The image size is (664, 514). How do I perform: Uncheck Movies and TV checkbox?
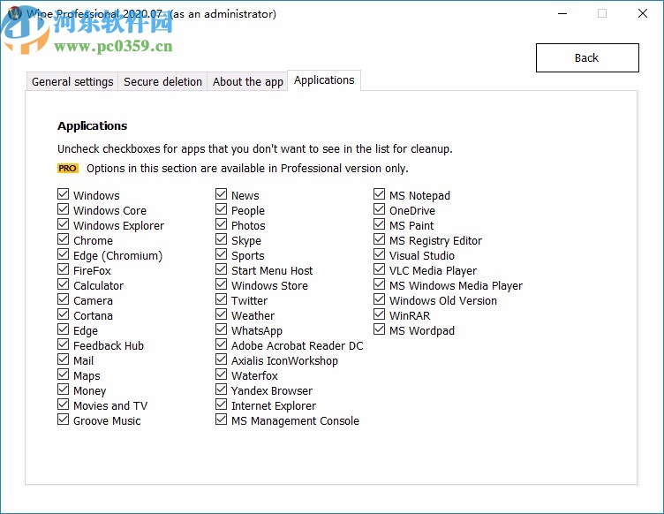coord(63,404)
